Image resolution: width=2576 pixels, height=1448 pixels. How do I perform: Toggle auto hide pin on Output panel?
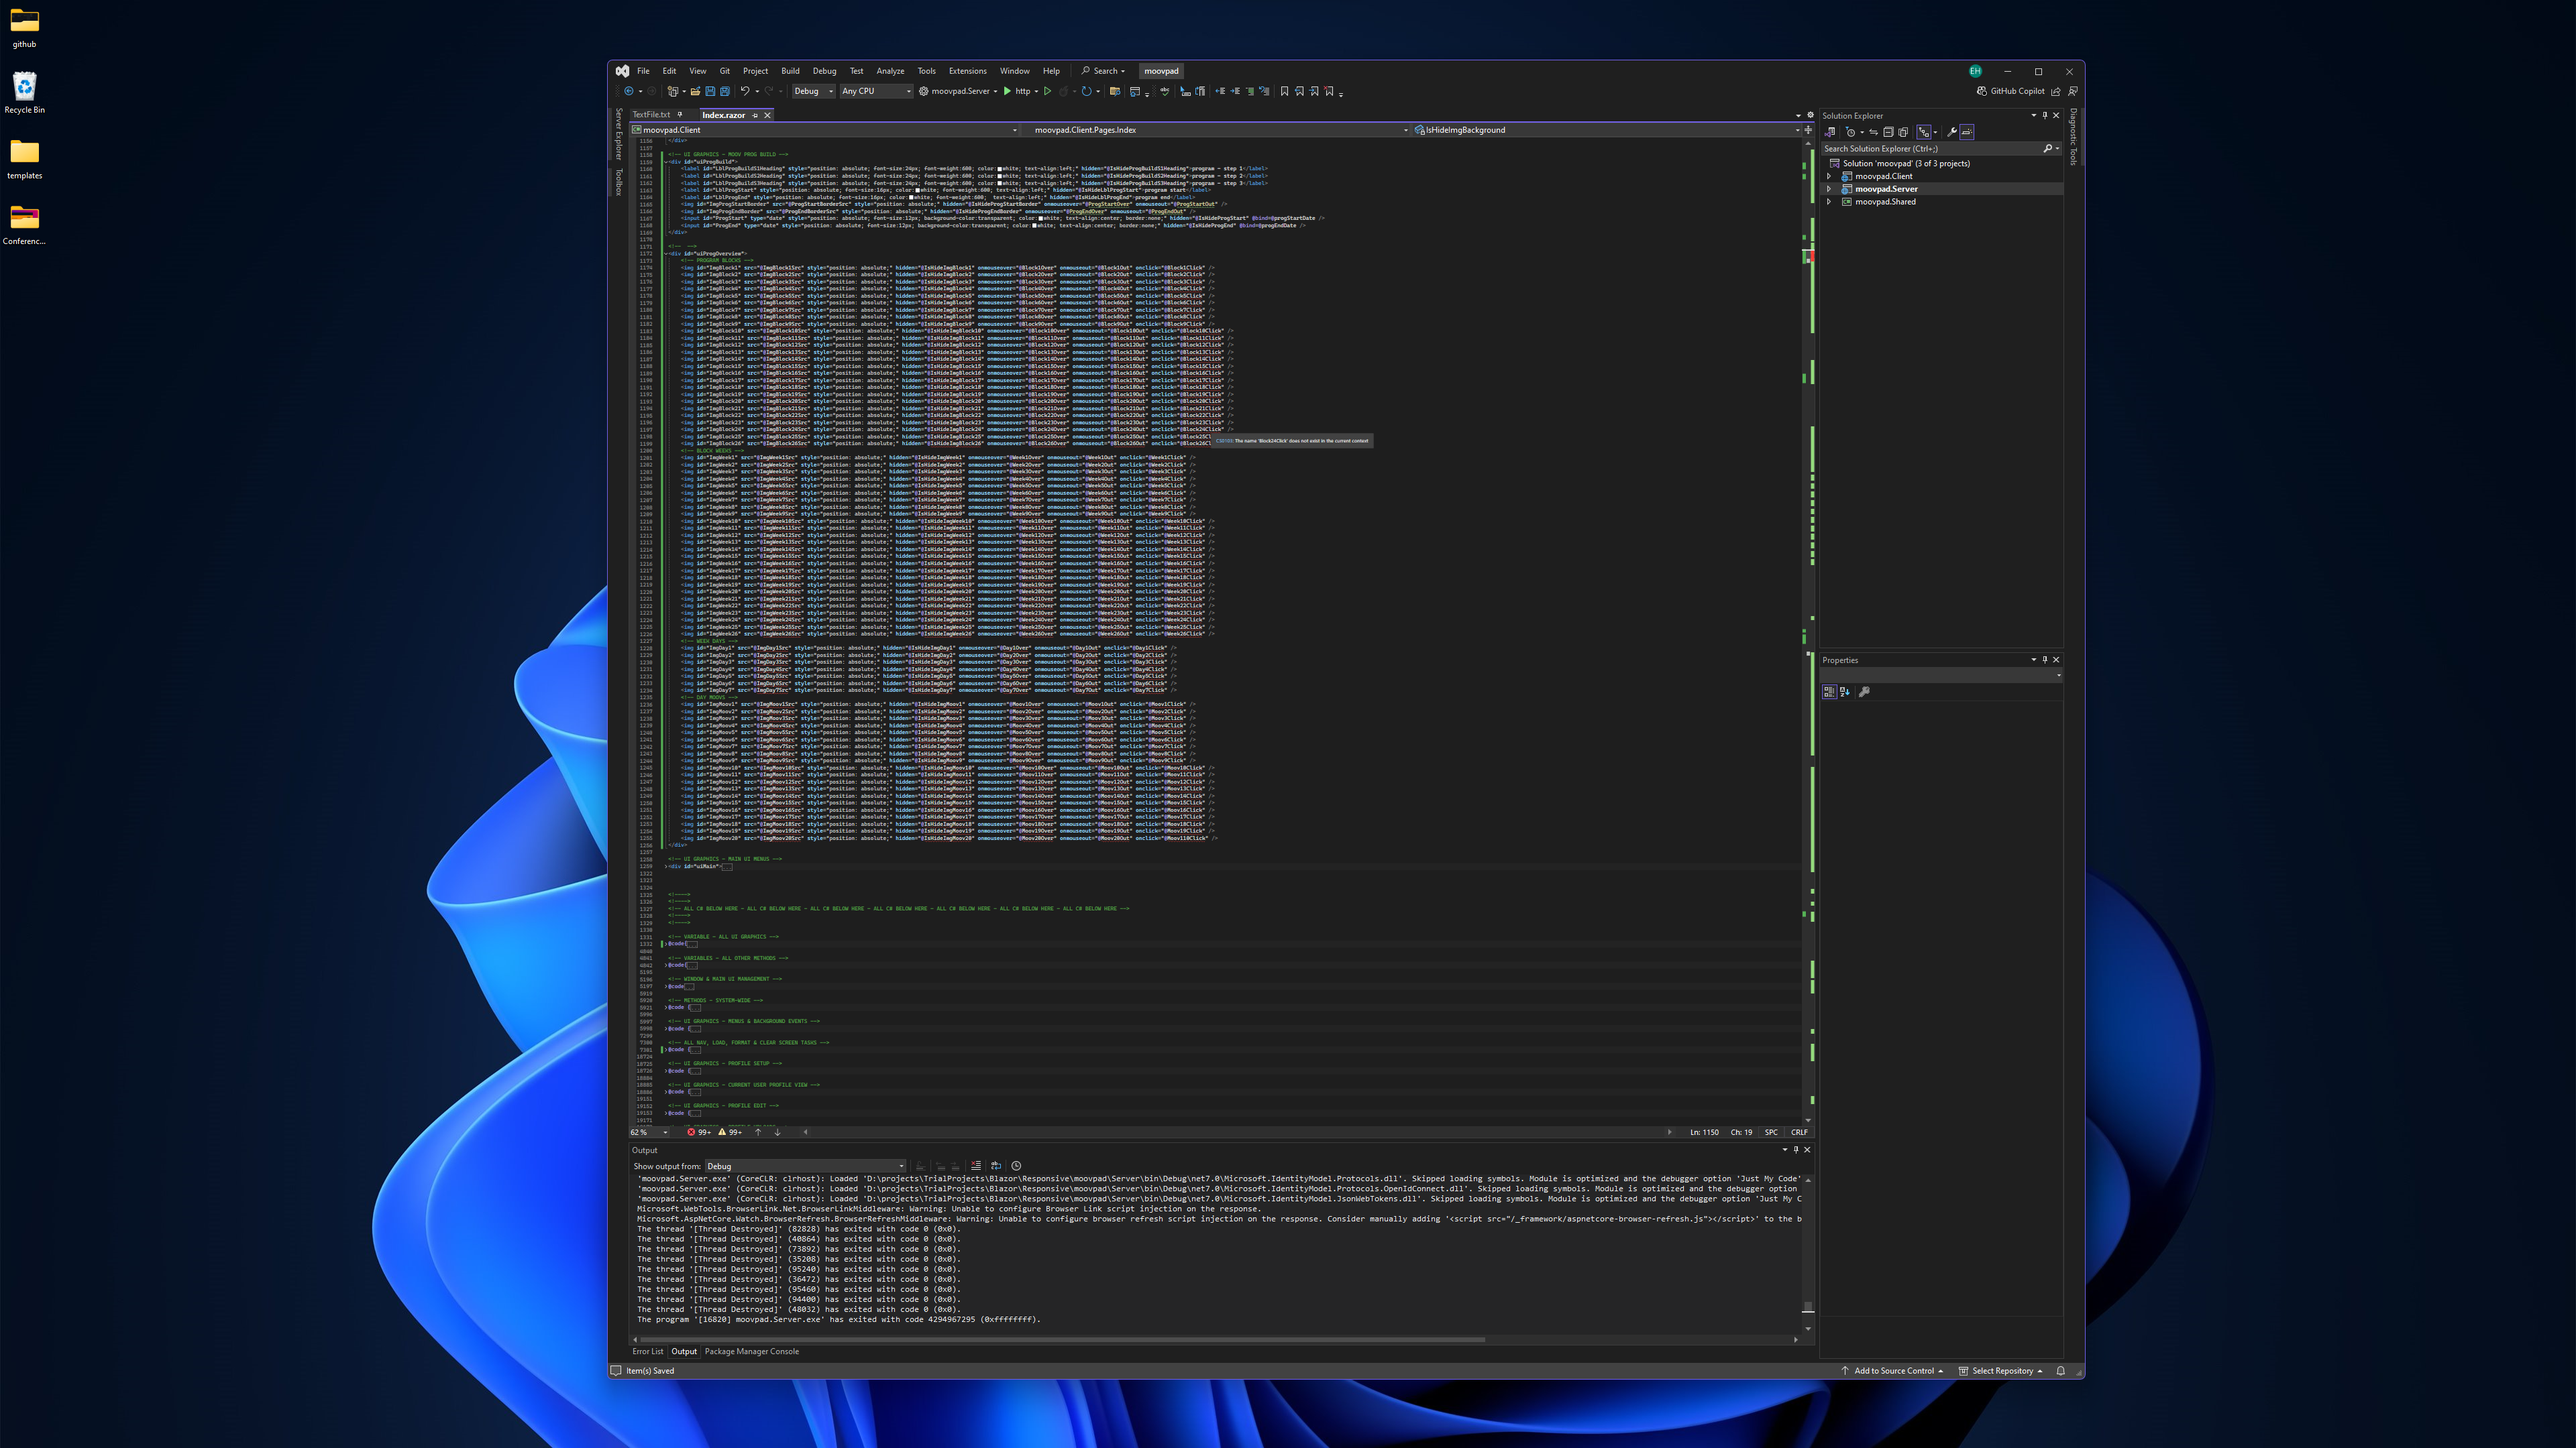[x=1796, y=1150]
